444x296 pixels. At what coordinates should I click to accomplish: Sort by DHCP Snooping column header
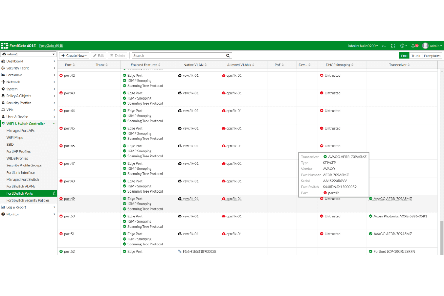coord(342,65)
